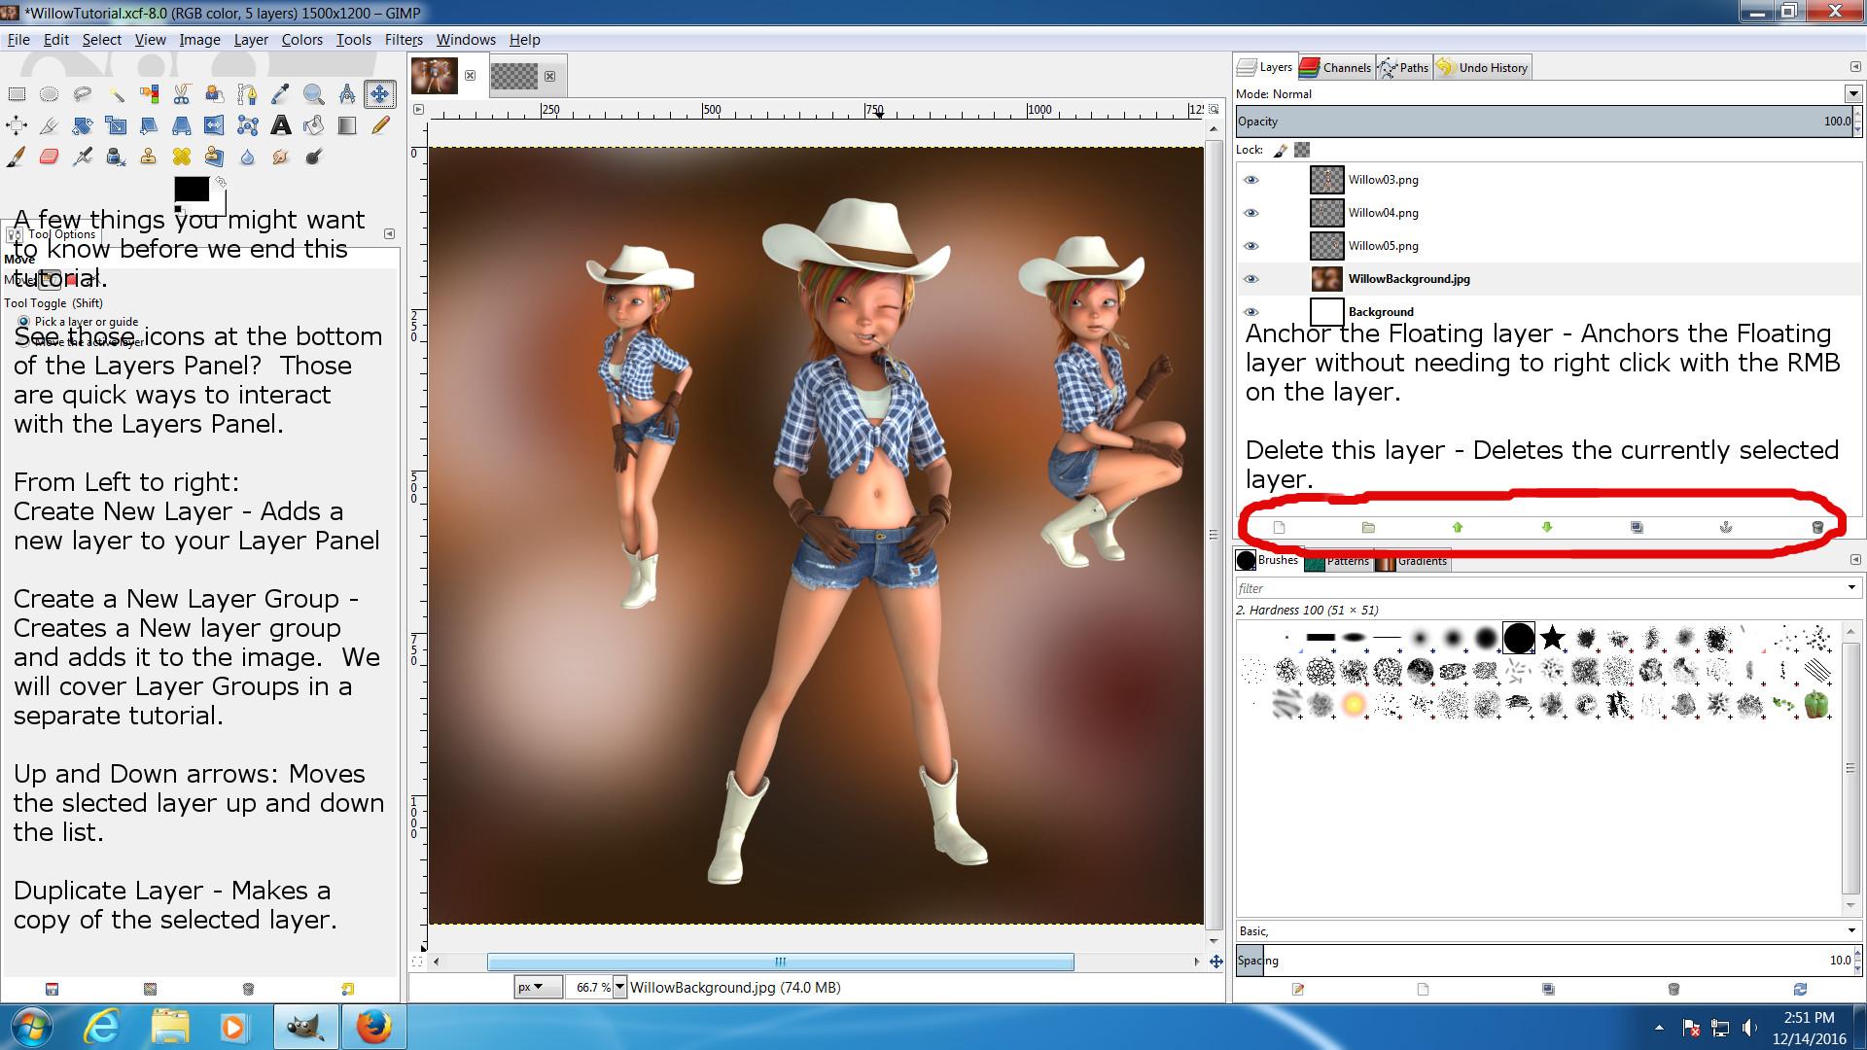Toggle visibility of WillowBackground.jpg layer
This screenshot has height=1050, width=1867.
click(x=1251, y=279)
